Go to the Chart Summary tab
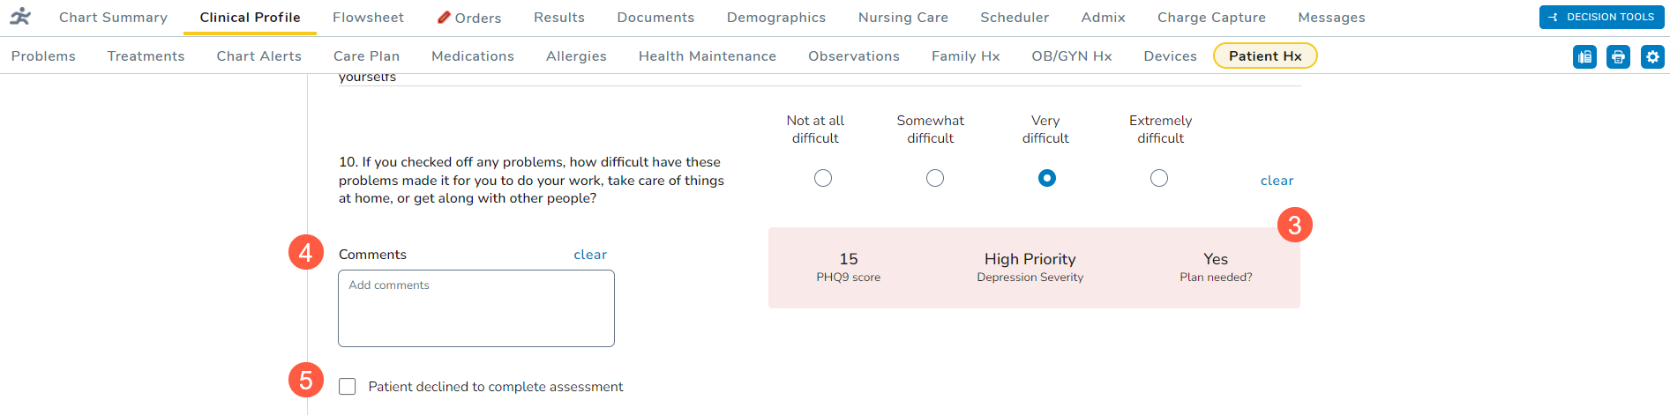This screenshot has height=415, width=1670. tap(113, 18)
